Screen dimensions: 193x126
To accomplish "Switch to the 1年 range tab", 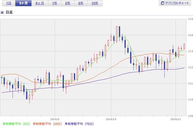I will pyautogui.click(x=55, y=3).
